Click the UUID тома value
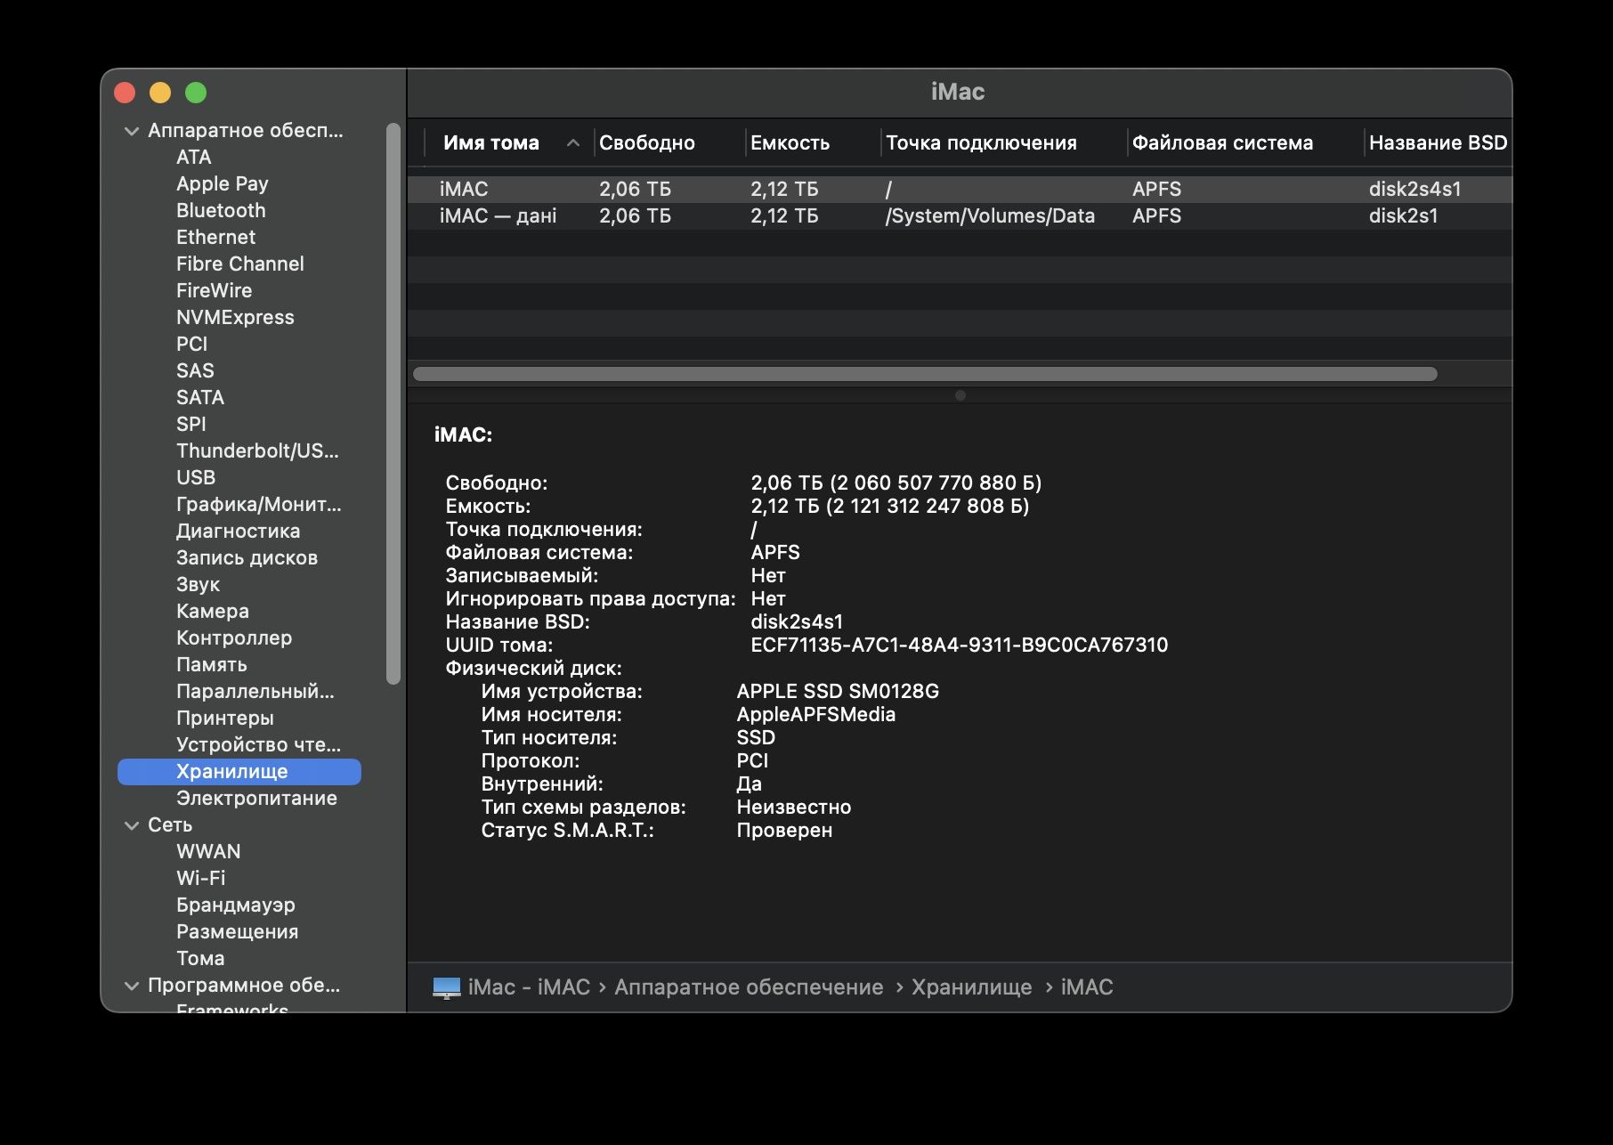The image size is (1613, 1145). 959,646
